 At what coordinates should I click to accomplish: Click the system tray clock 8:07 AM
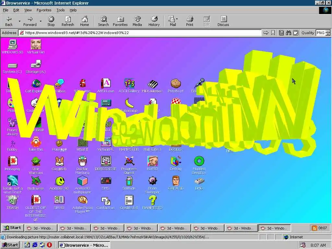pos(318,245)
